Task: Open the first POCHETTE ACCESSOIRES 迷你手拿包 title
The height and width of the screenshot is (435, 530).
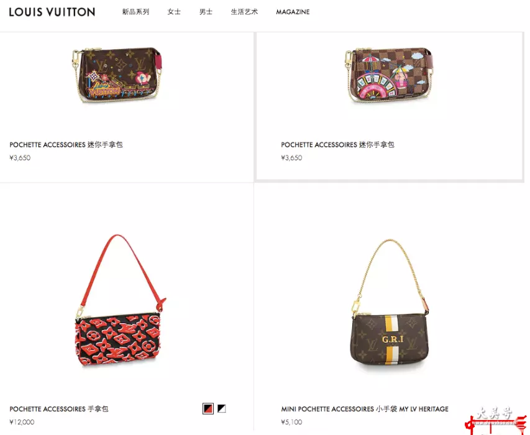Action: click(66, 145)
